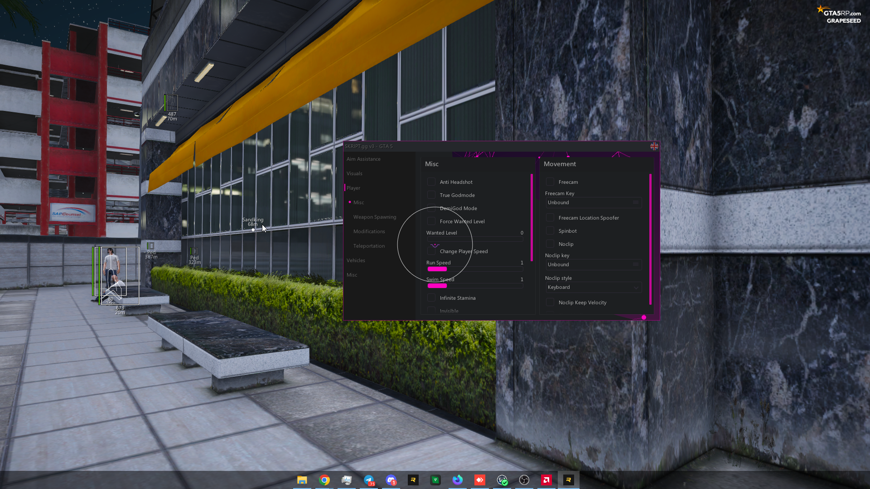Open File Explorer from the taskbar

pos(302,480)
